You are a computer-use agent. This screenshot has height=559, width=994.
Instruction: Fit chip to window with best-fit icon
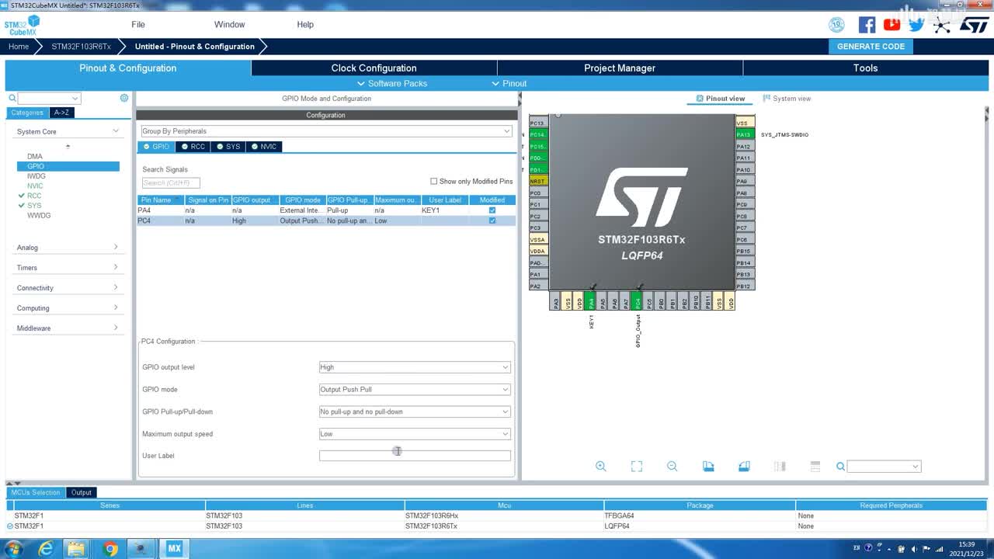coord(637,467)
